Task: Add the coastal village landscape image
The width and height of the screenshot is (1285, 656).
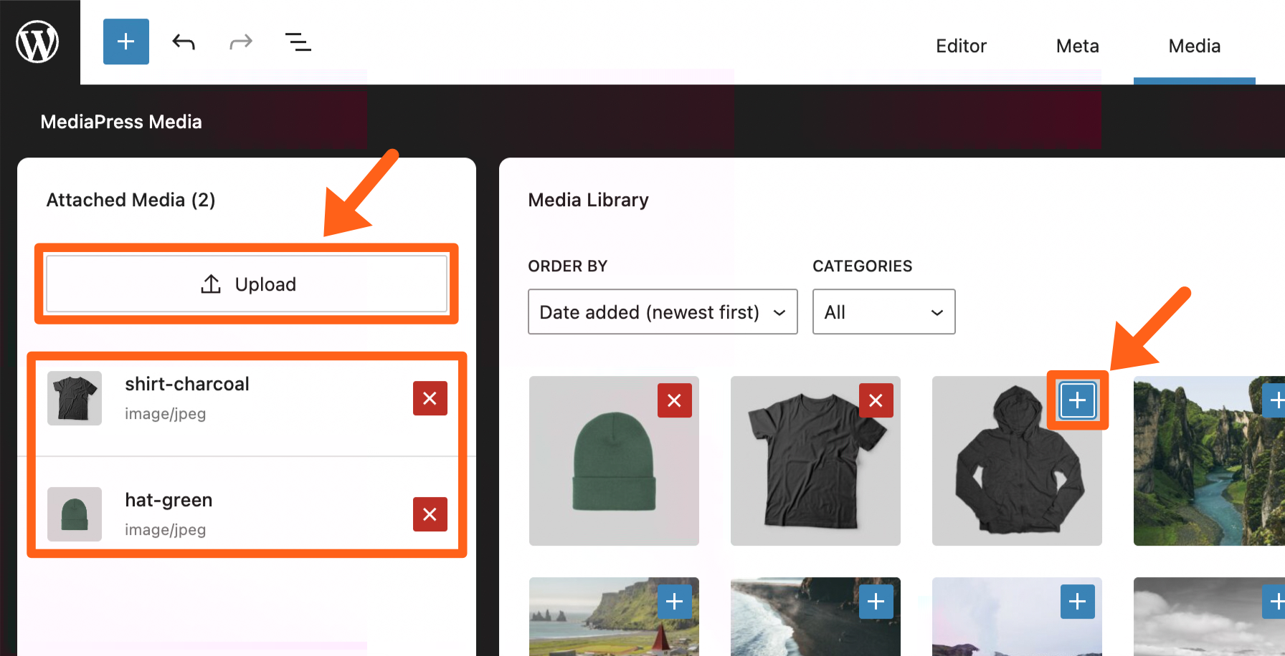Action: point(674,602)
